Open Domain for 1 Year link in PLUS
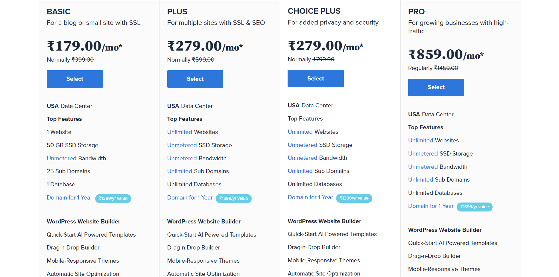559x277 pixels. (x=190, y=198)
